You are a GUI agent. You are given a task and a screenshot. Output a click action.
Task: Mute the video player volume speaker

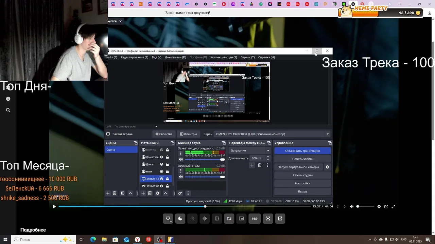(351, 206)
